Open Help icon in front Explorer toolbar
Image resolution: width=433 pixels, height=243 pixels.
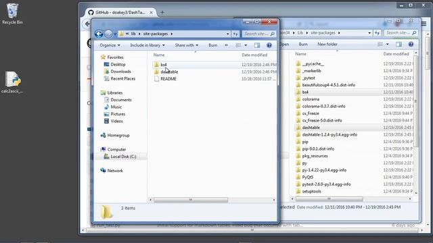pyautogui.click(x=269, y=45)
